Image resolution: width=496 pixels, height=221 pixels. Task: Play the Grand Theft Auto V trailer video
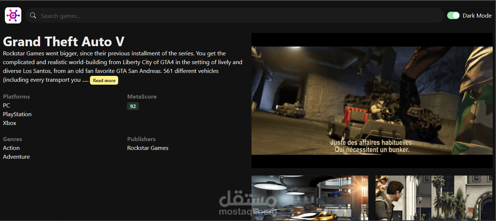(x=372, y=100)
